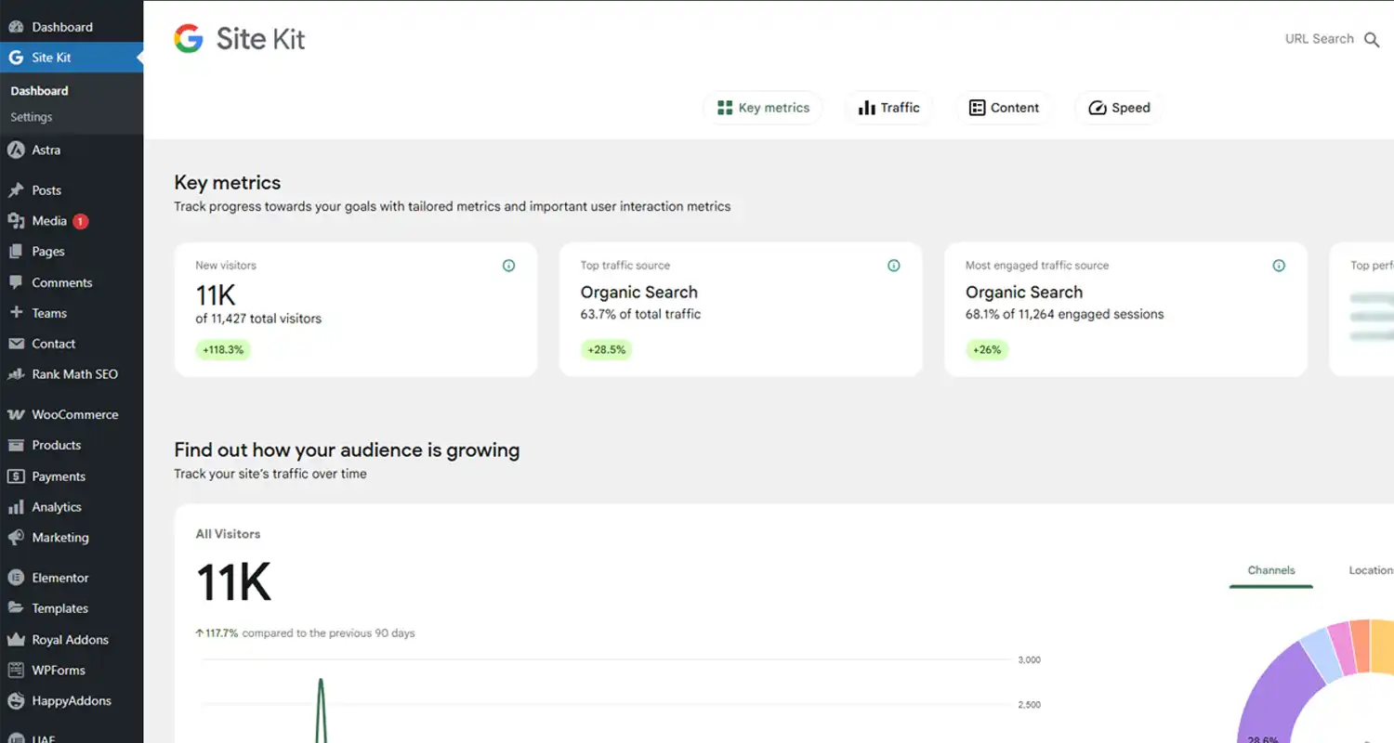
Task: Click the URL Search magnifier icon
Action: [x=1372, y=39]
